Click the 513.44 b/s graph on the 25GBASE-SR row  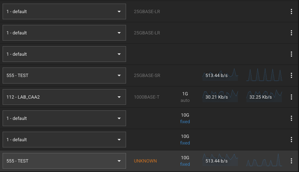[x=220, y=75]
